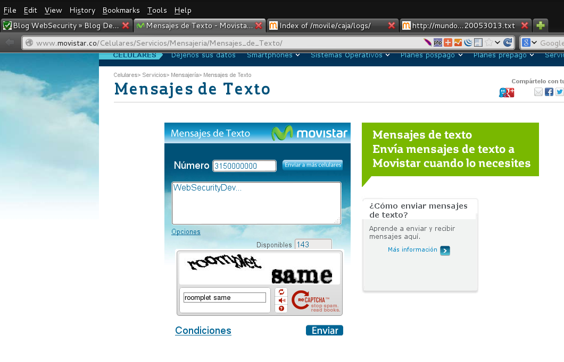Open the Dejenos sus datos nav link
564x362 pixels.
pos(203,55)
